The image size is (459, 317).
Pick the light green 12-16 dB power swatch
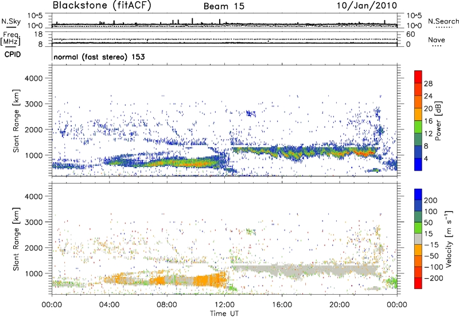coord(418,127)
